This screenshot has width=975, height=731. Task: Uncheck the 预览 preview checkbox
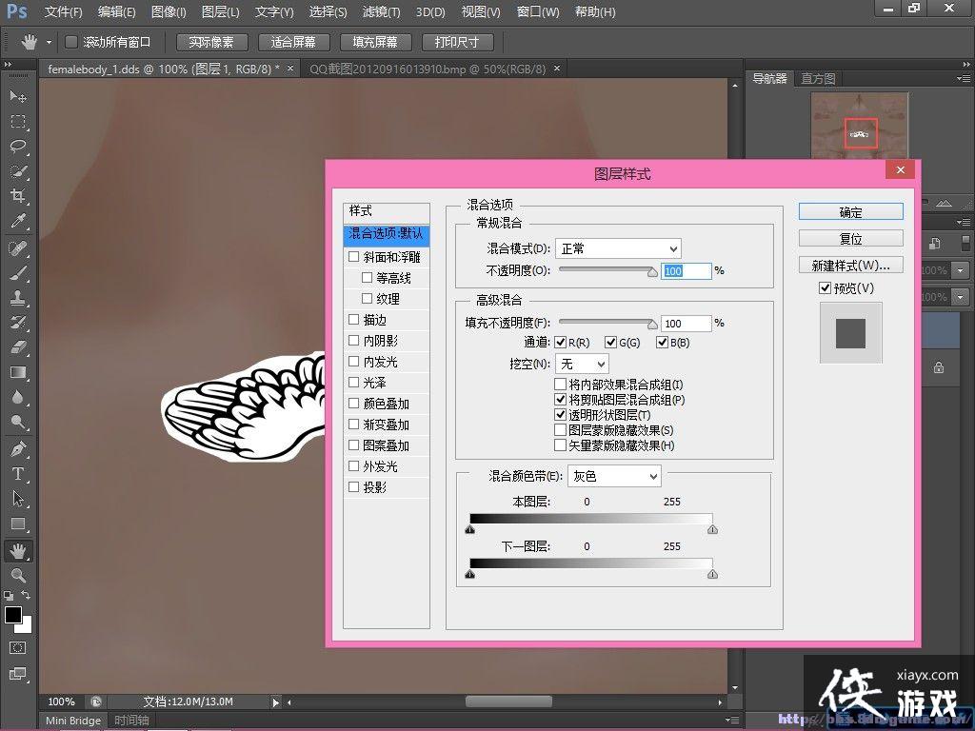825,288
